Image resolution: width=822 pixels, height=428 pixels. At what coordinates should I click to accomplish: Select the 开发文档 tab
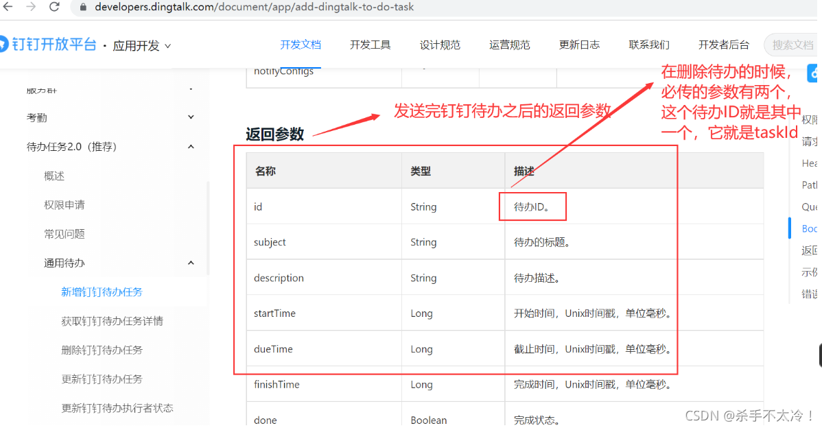coord(301,45)
